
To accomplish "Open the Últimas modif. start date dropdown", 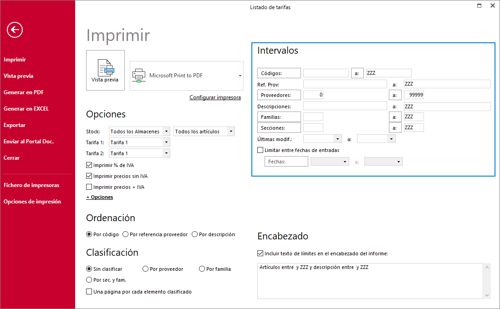I will point(337,139).
